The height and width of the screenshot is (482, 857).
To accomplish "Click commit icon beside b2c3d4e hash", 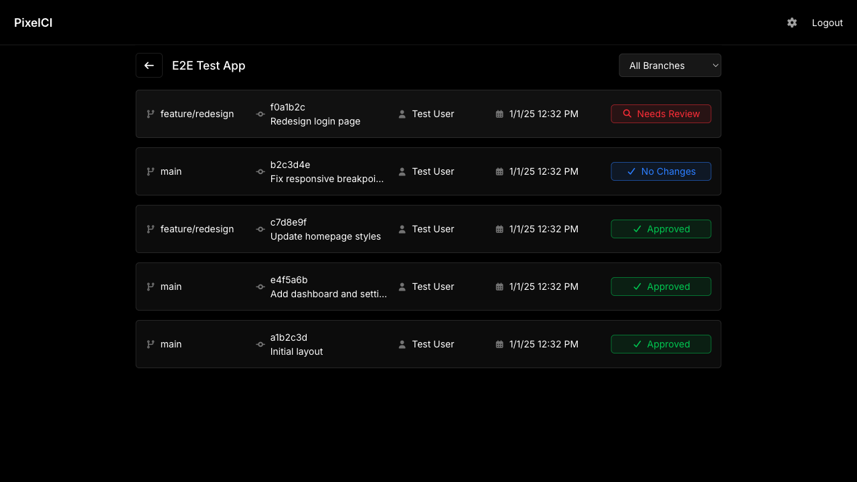I will tap(260, 172).
